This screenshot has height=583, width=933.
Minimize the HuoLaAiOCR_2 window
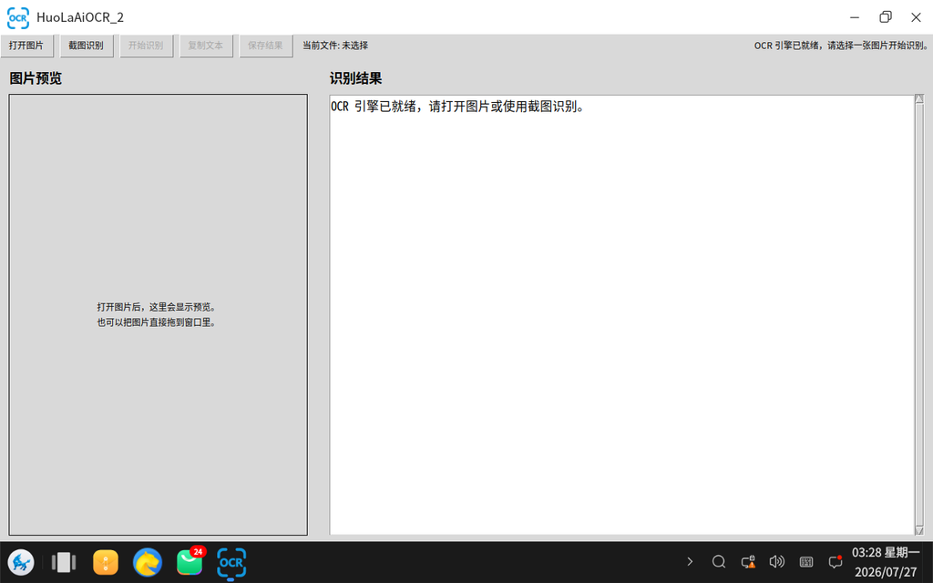(855, 17)
